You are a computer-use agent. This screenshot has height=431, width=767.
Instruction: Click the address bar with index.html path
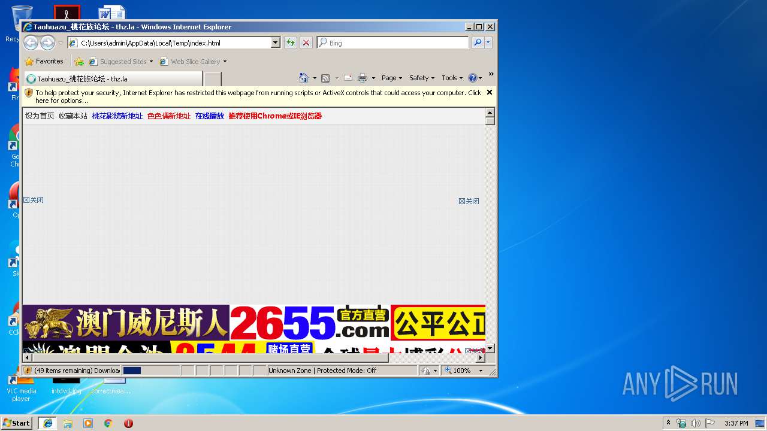click(x=169, y=43)
